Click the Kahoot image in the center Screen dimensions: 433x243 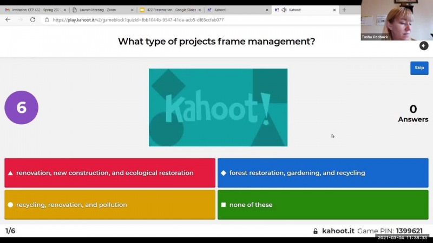tap(218, 107)
